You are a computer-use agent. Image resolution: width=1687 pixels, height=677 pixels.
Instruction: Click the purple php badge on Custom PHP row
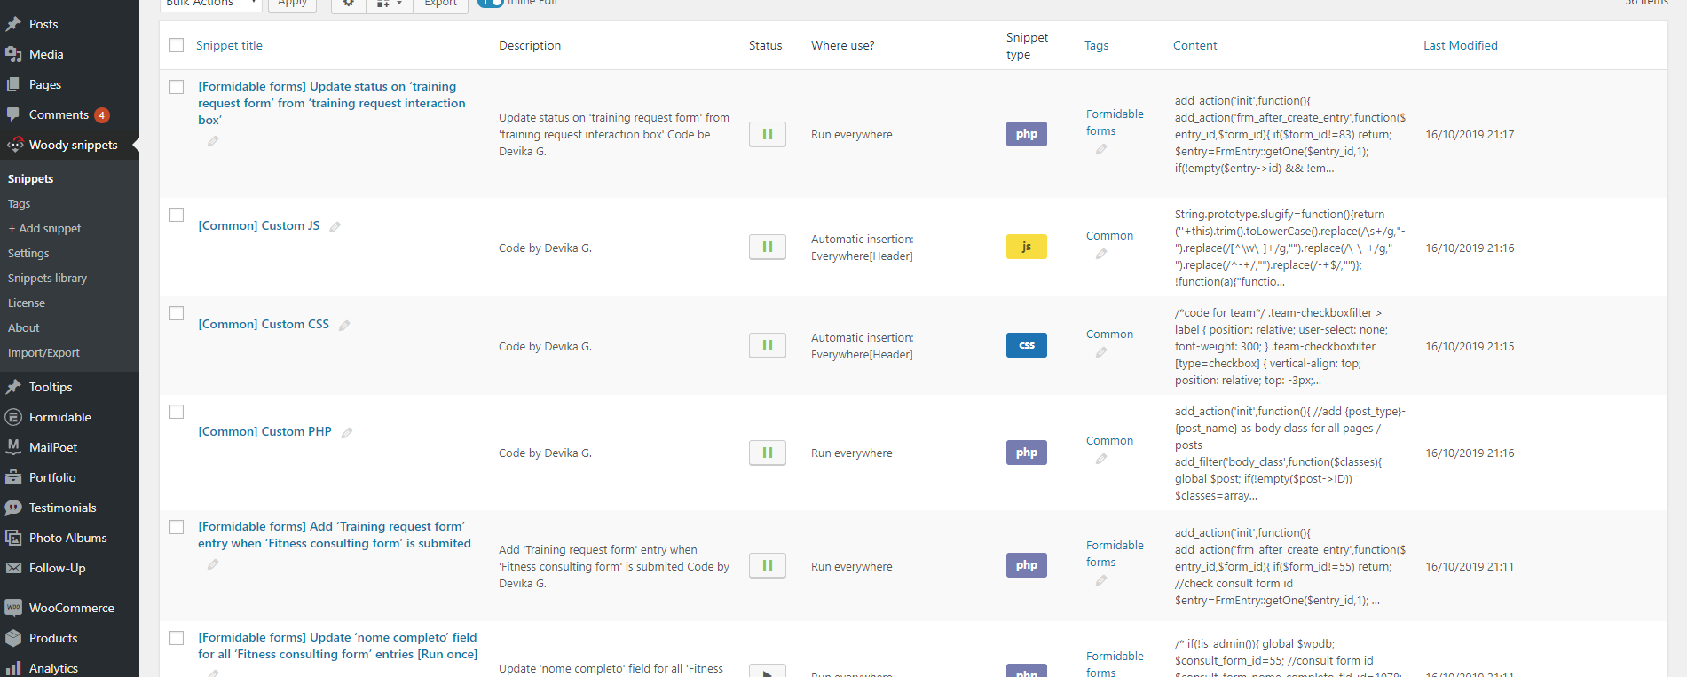coord(1026,453)
